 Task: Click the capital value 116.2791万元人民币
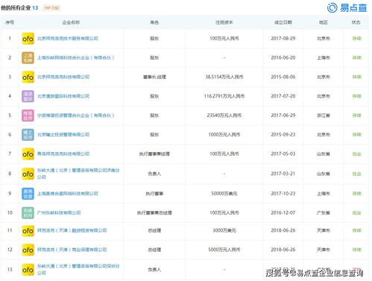(224, 96)
